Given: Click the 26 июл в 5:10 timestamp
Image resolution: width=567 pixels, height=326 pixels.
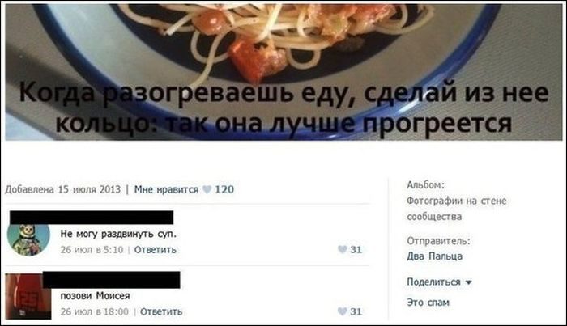Looking at the screenshot, I should 92,250.
